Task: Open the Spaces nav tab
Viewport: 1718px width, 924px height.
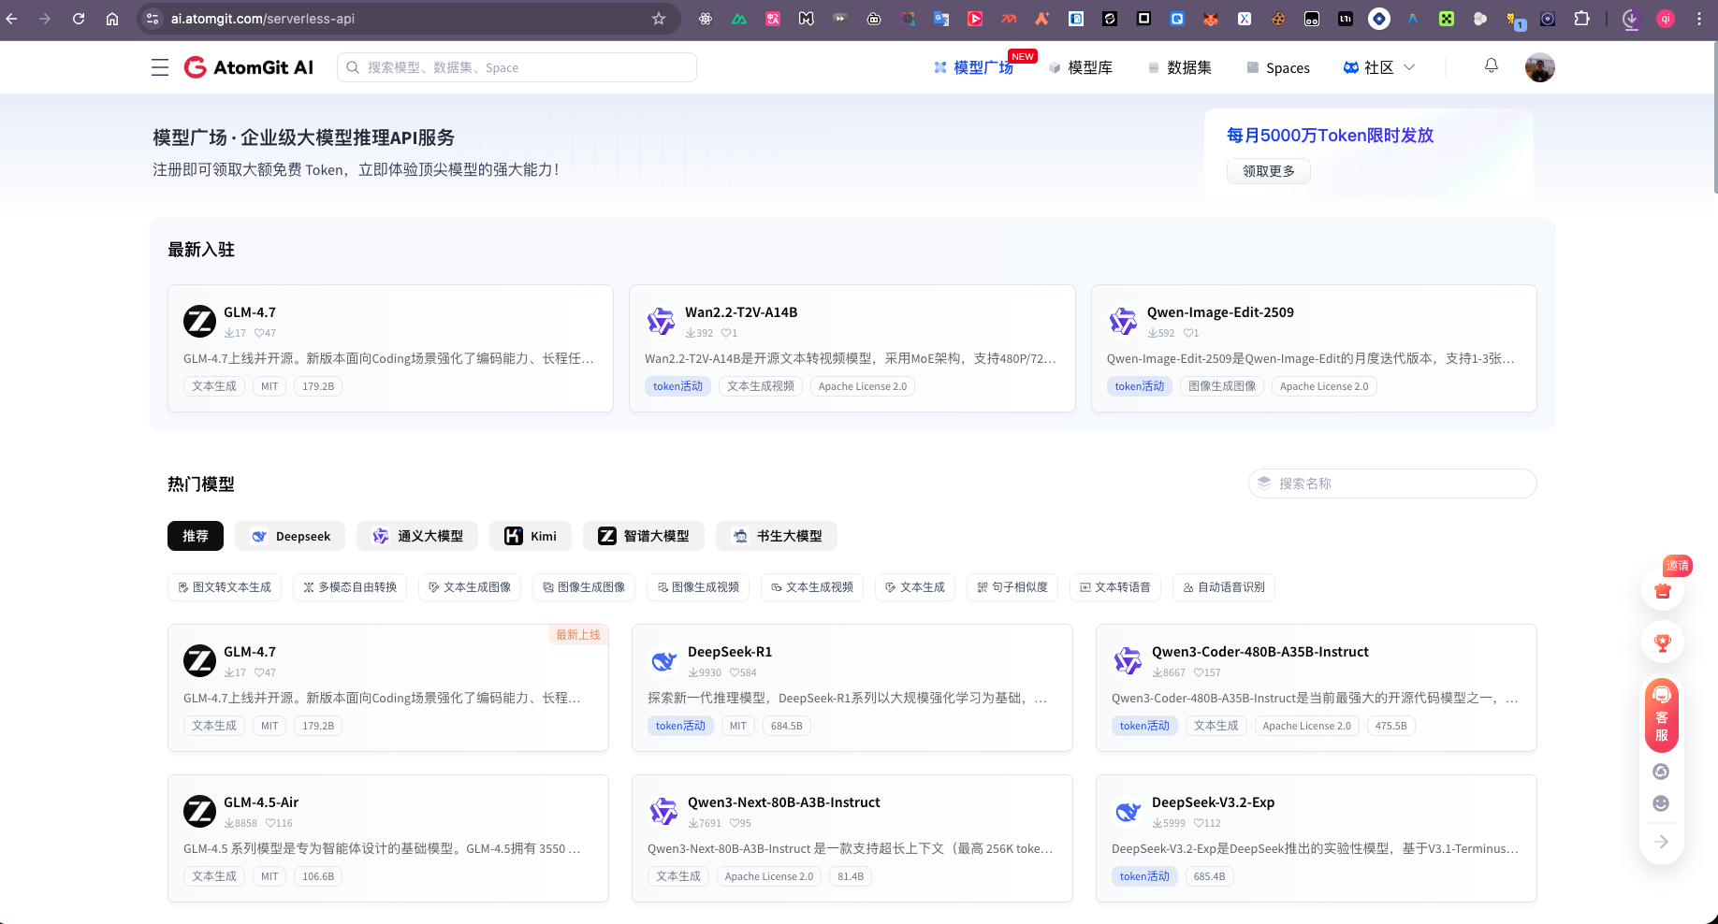Action: pyautogui.click(x=1278, y=67)
